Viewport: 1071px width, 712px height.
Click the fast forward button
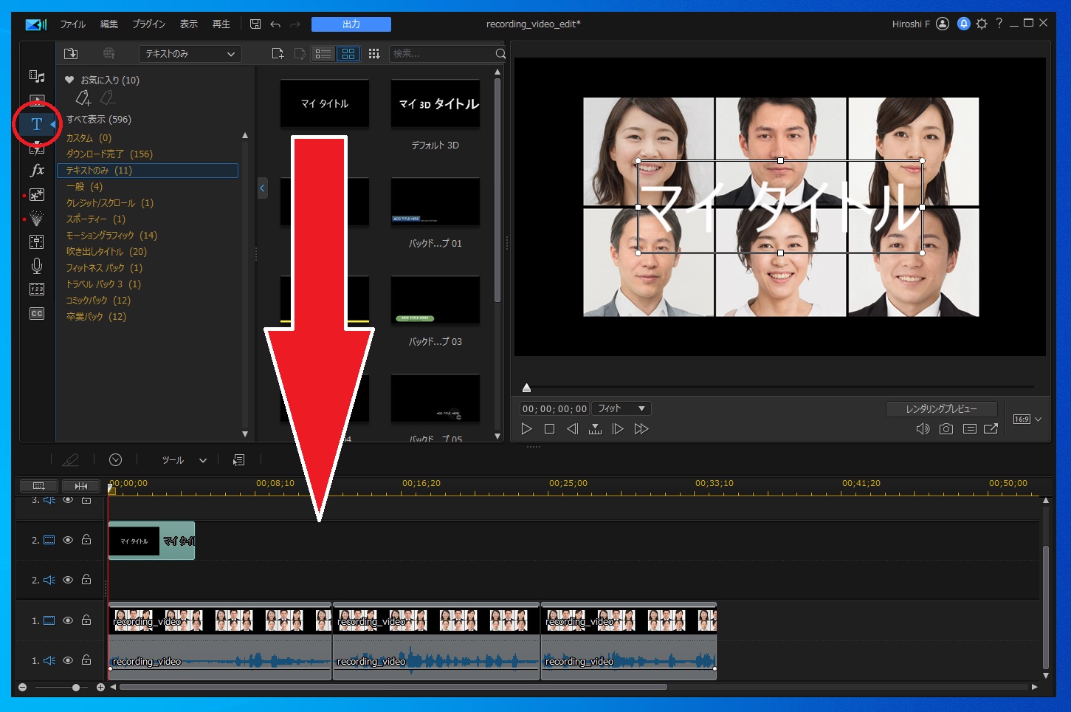[x=641, y=428]
